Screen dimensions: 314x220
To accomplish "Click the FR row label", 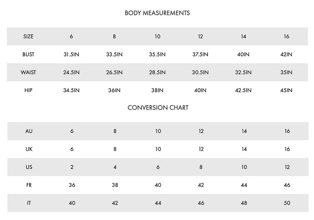I will pyautogui.click(x=29, y=185).
